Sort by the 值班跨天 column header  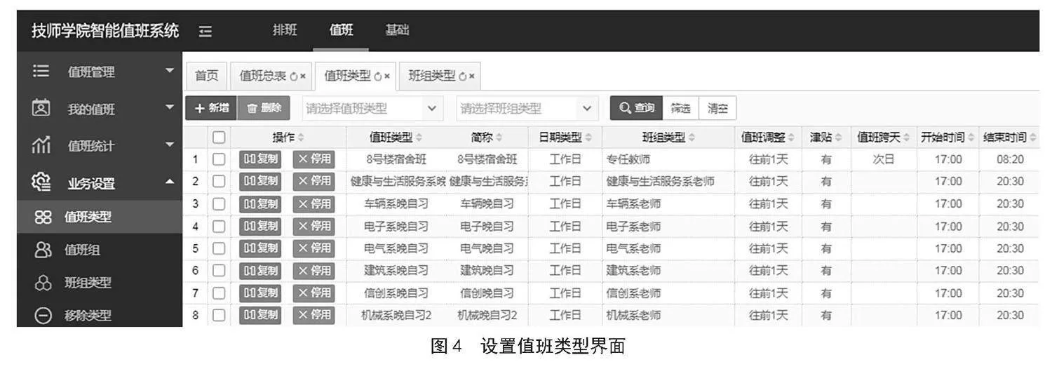coord(884,137)
